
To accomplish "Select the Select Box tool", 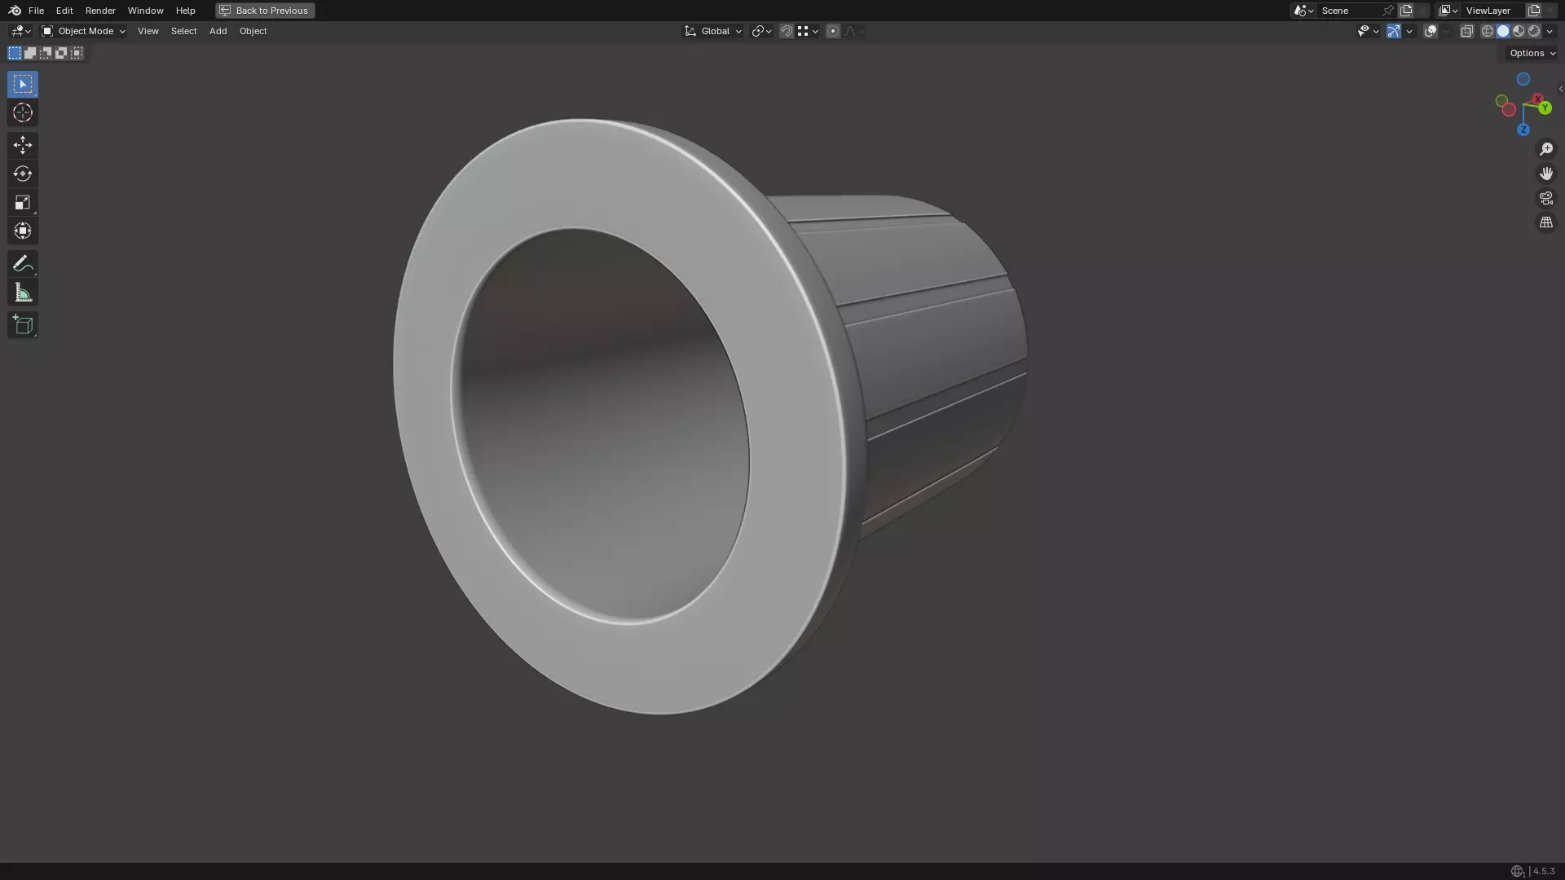I will [x=23, y=84].
